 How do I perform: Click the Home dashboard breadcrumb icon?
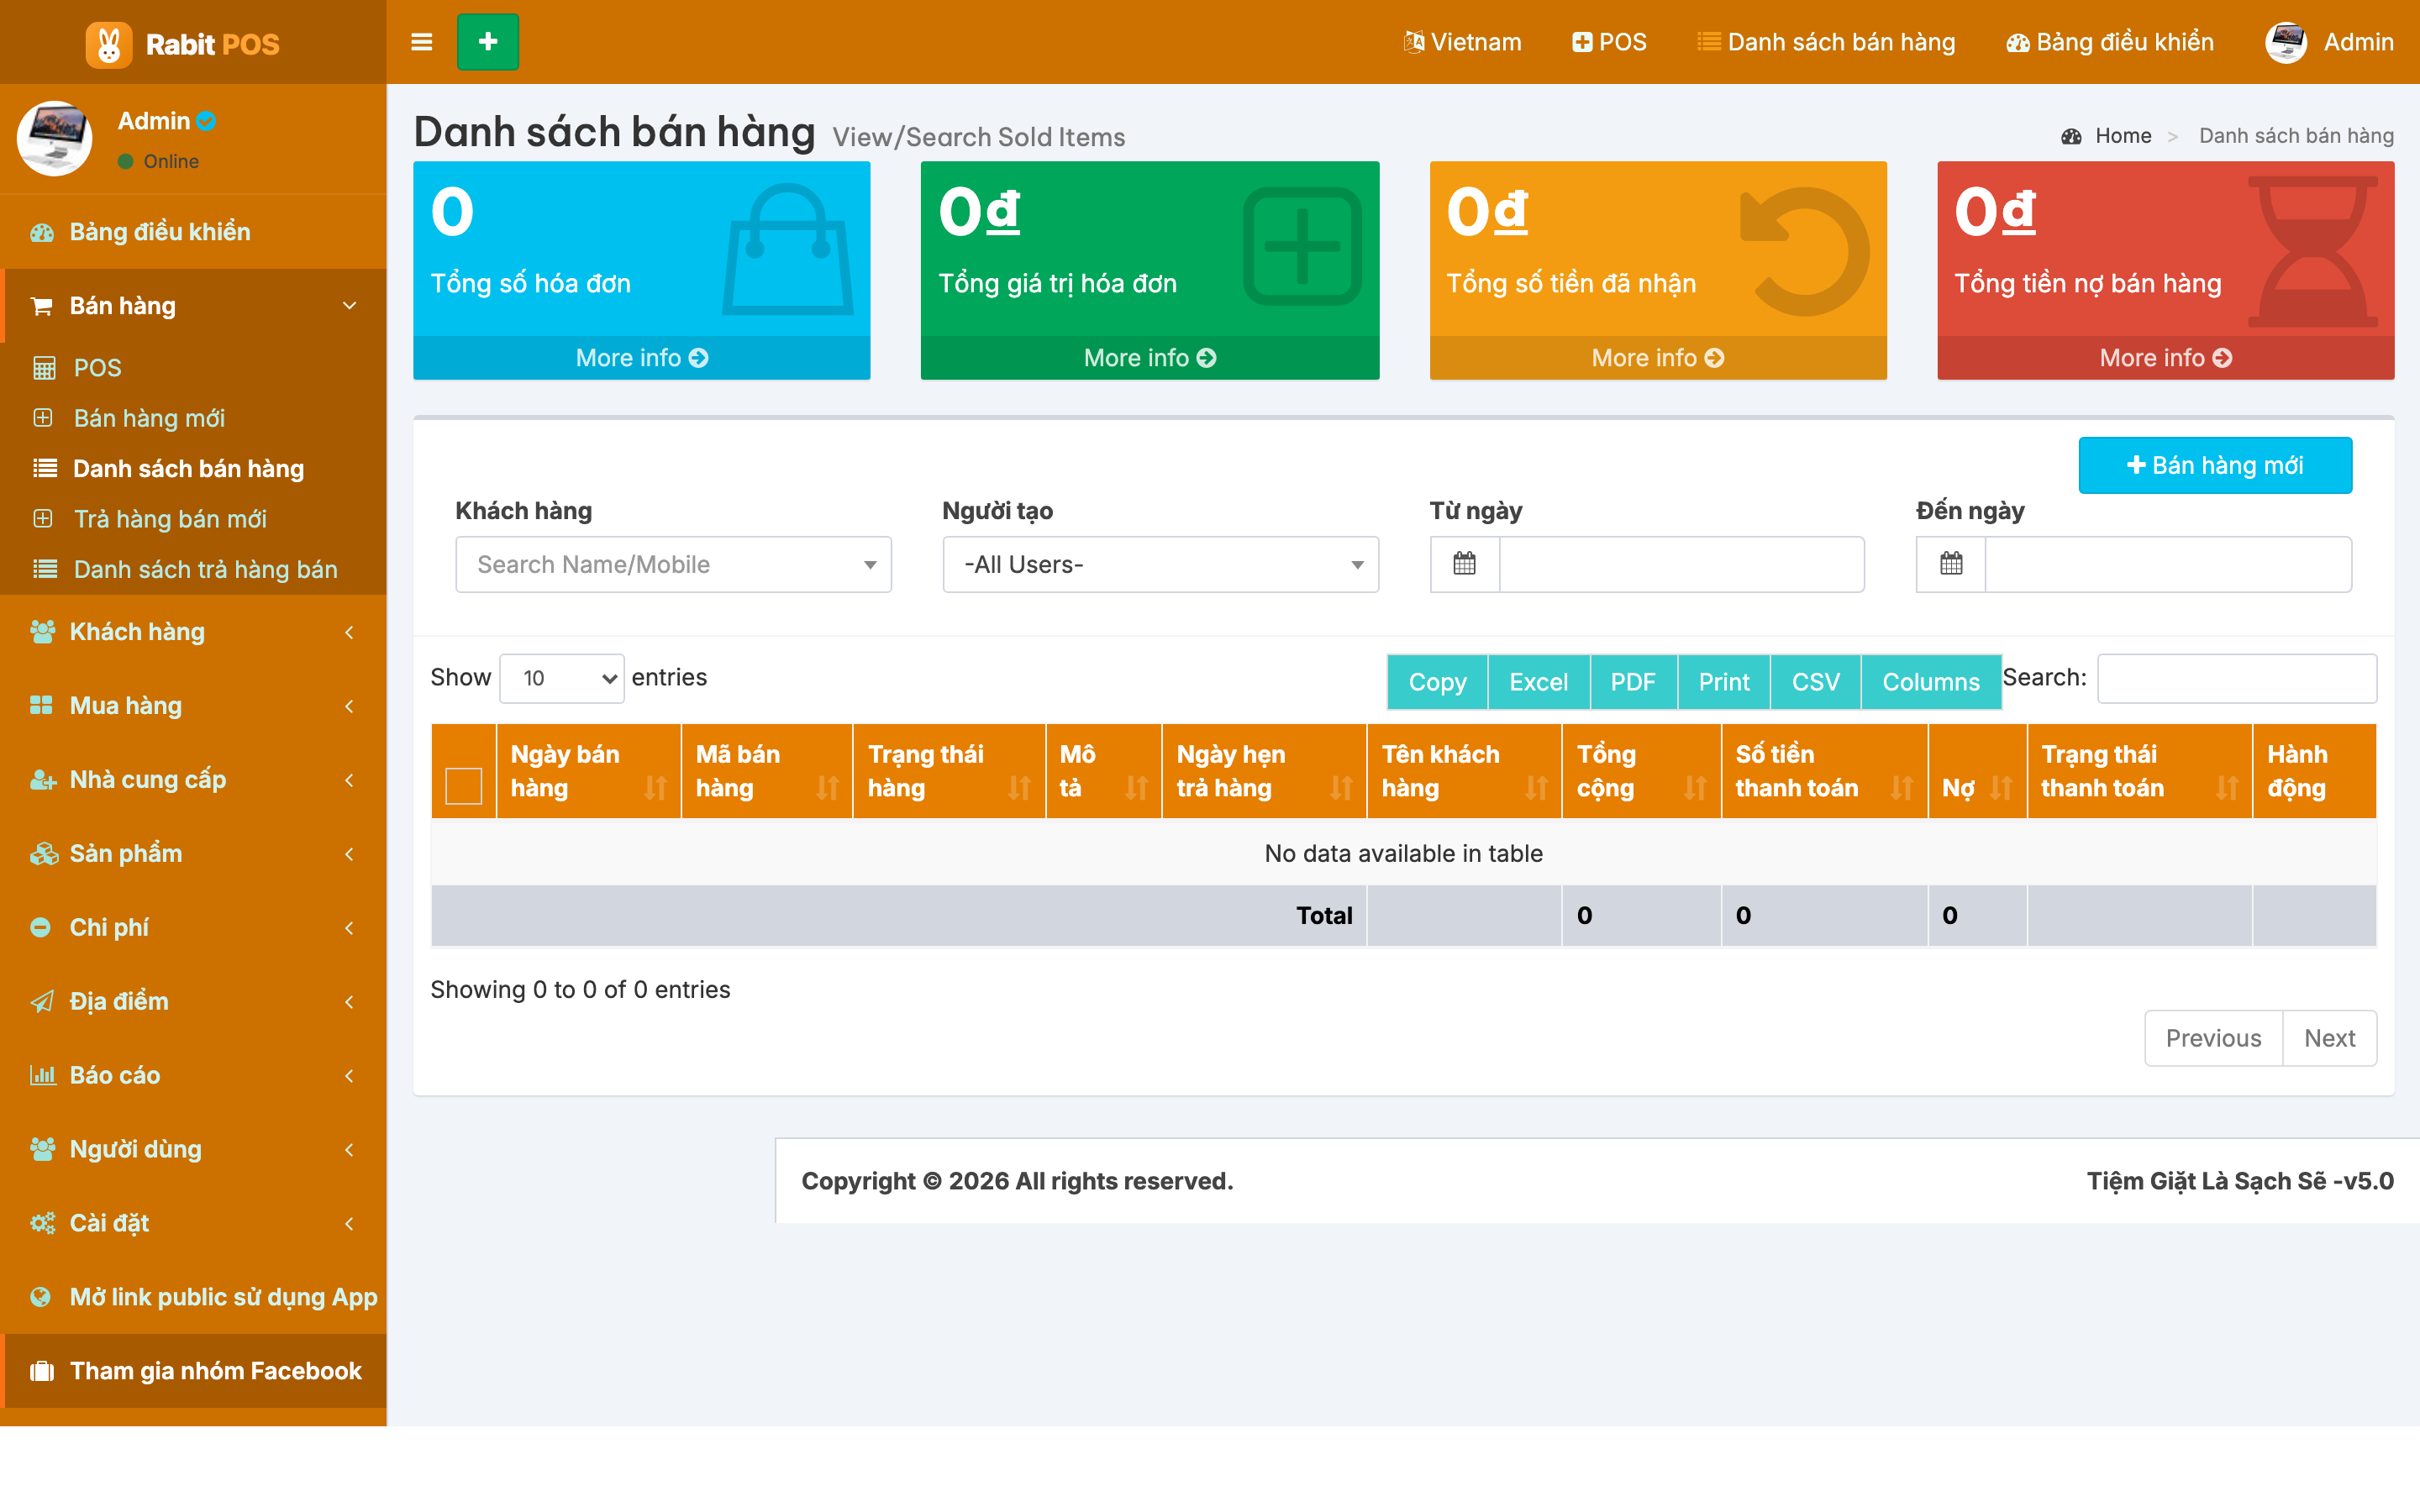click(2071, 136)
